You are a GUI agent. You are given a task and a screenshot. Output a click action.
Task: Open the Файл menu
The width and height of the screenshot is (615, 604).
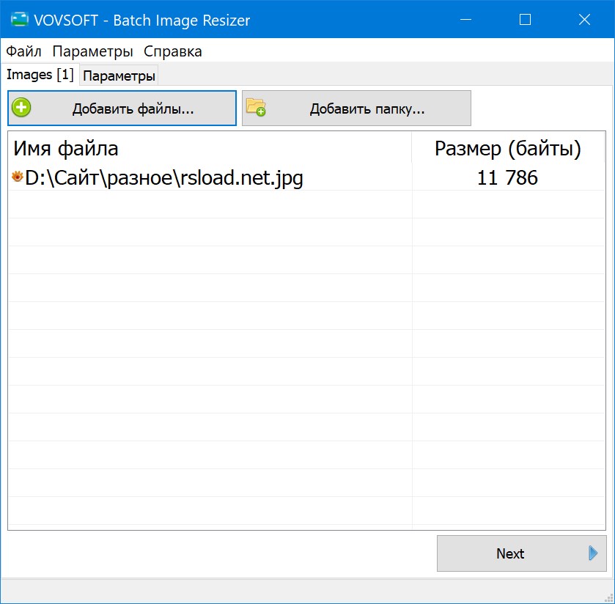pos(23,51)
